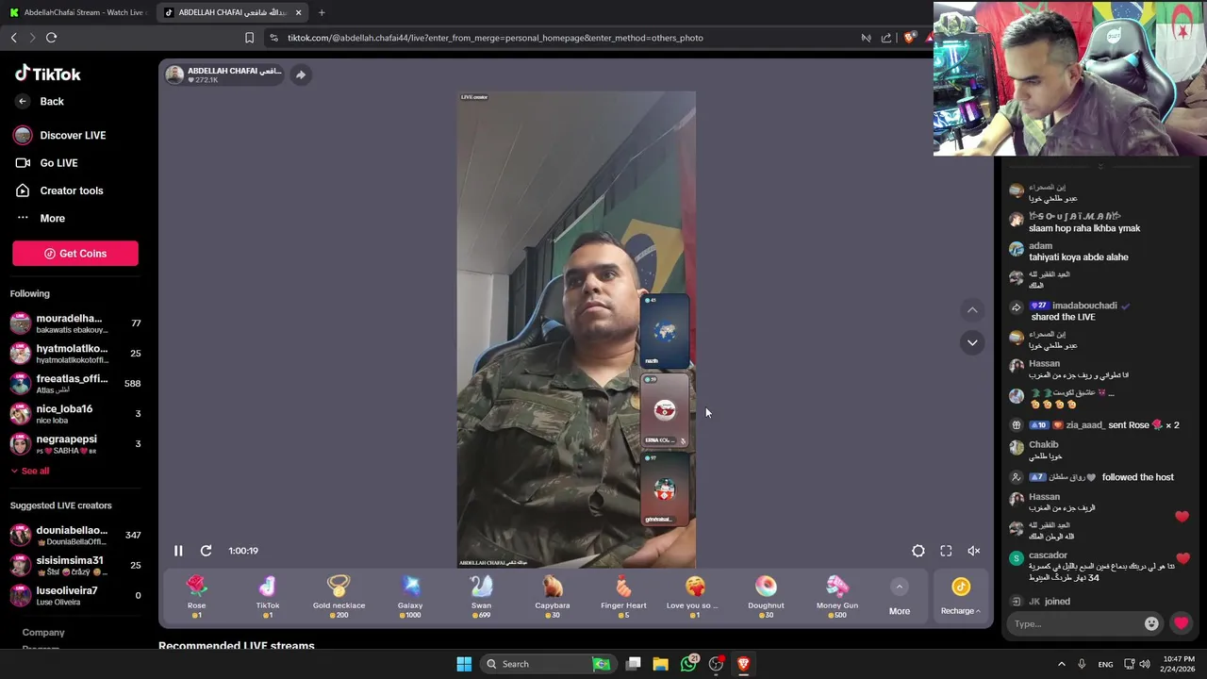1207x679 pixels.
Task: Open File Explorer from the taskbar
Action: (660, 664)
